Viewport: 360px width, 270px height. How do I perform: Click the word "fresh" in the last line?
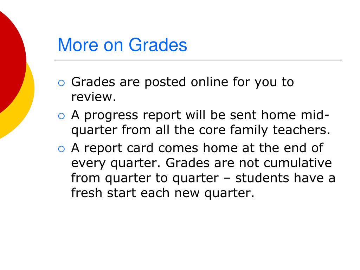click(86, 193)
